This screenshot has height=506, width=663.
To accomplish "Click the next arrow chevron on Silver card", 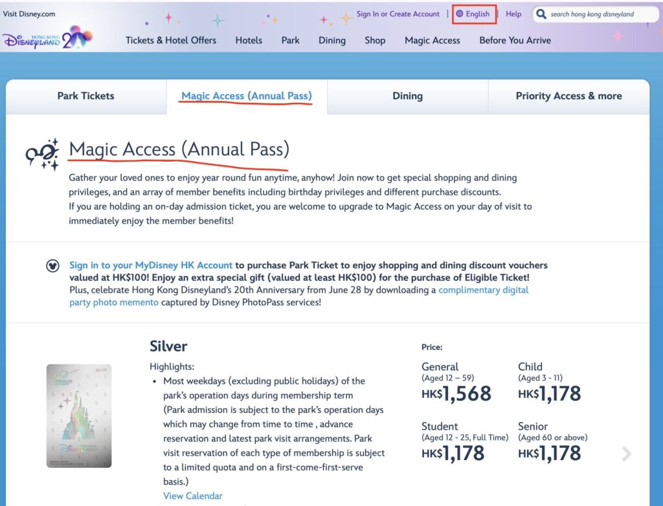I will 627,454.
